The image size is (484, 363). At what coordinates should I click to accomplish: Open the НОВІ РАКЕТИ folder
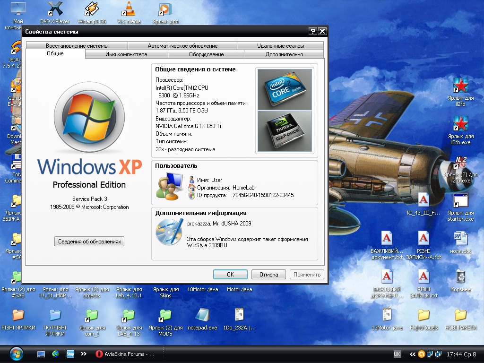tap(460, 315)
